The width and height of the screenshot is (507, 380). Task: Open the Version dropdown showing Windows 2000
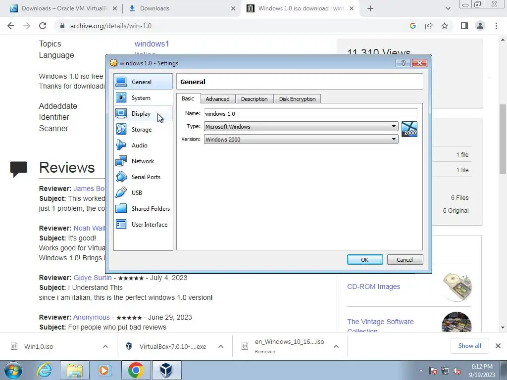click(301, 139)
